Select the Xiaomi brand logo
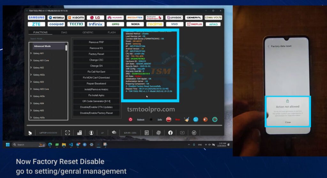Screen dimensions: 327x178 click(76, 17)
